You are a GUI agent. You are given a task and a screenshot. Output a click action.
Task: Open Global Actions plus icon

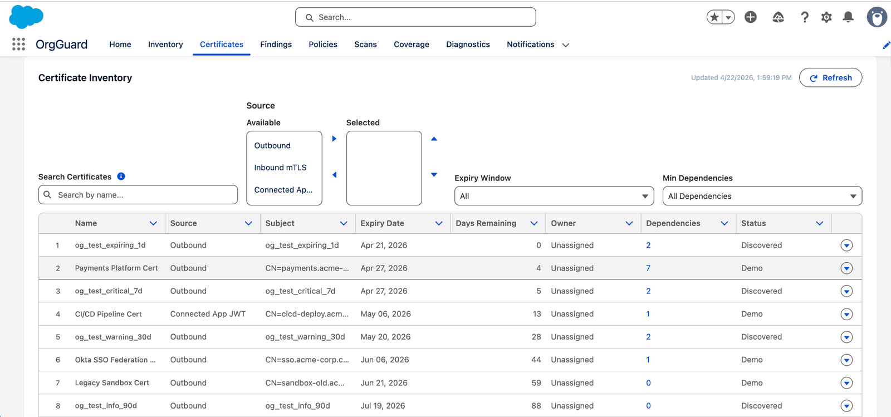(x=751, y=17)
